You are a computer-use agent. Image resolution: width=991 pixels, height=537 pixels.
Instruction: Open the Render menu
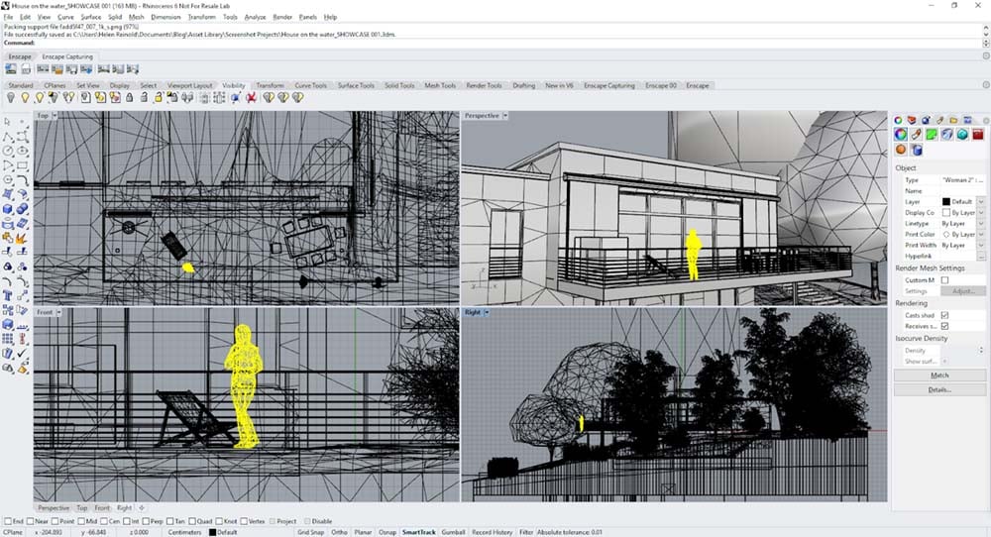click(x=282, y=17)
